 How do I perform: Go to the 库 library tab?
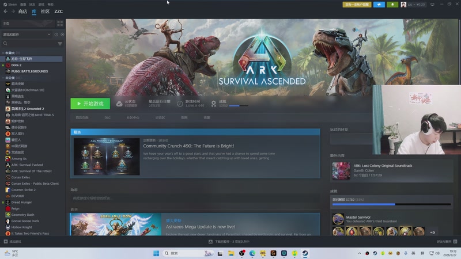point(34,12)
